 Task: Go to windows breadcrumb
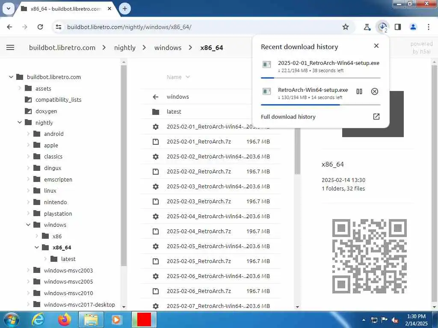(x=168, y=48)
